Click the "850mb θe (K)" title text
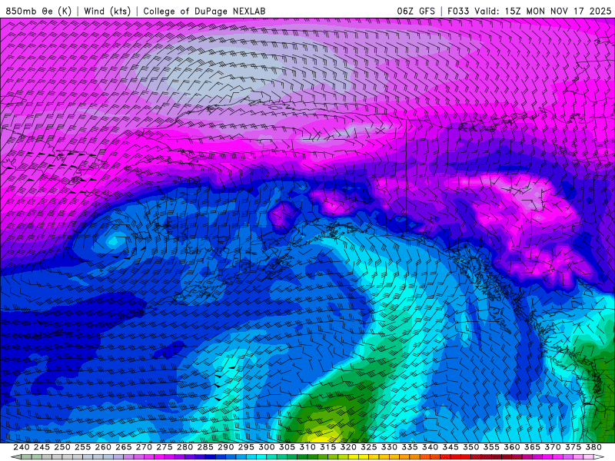 [38, 11]
